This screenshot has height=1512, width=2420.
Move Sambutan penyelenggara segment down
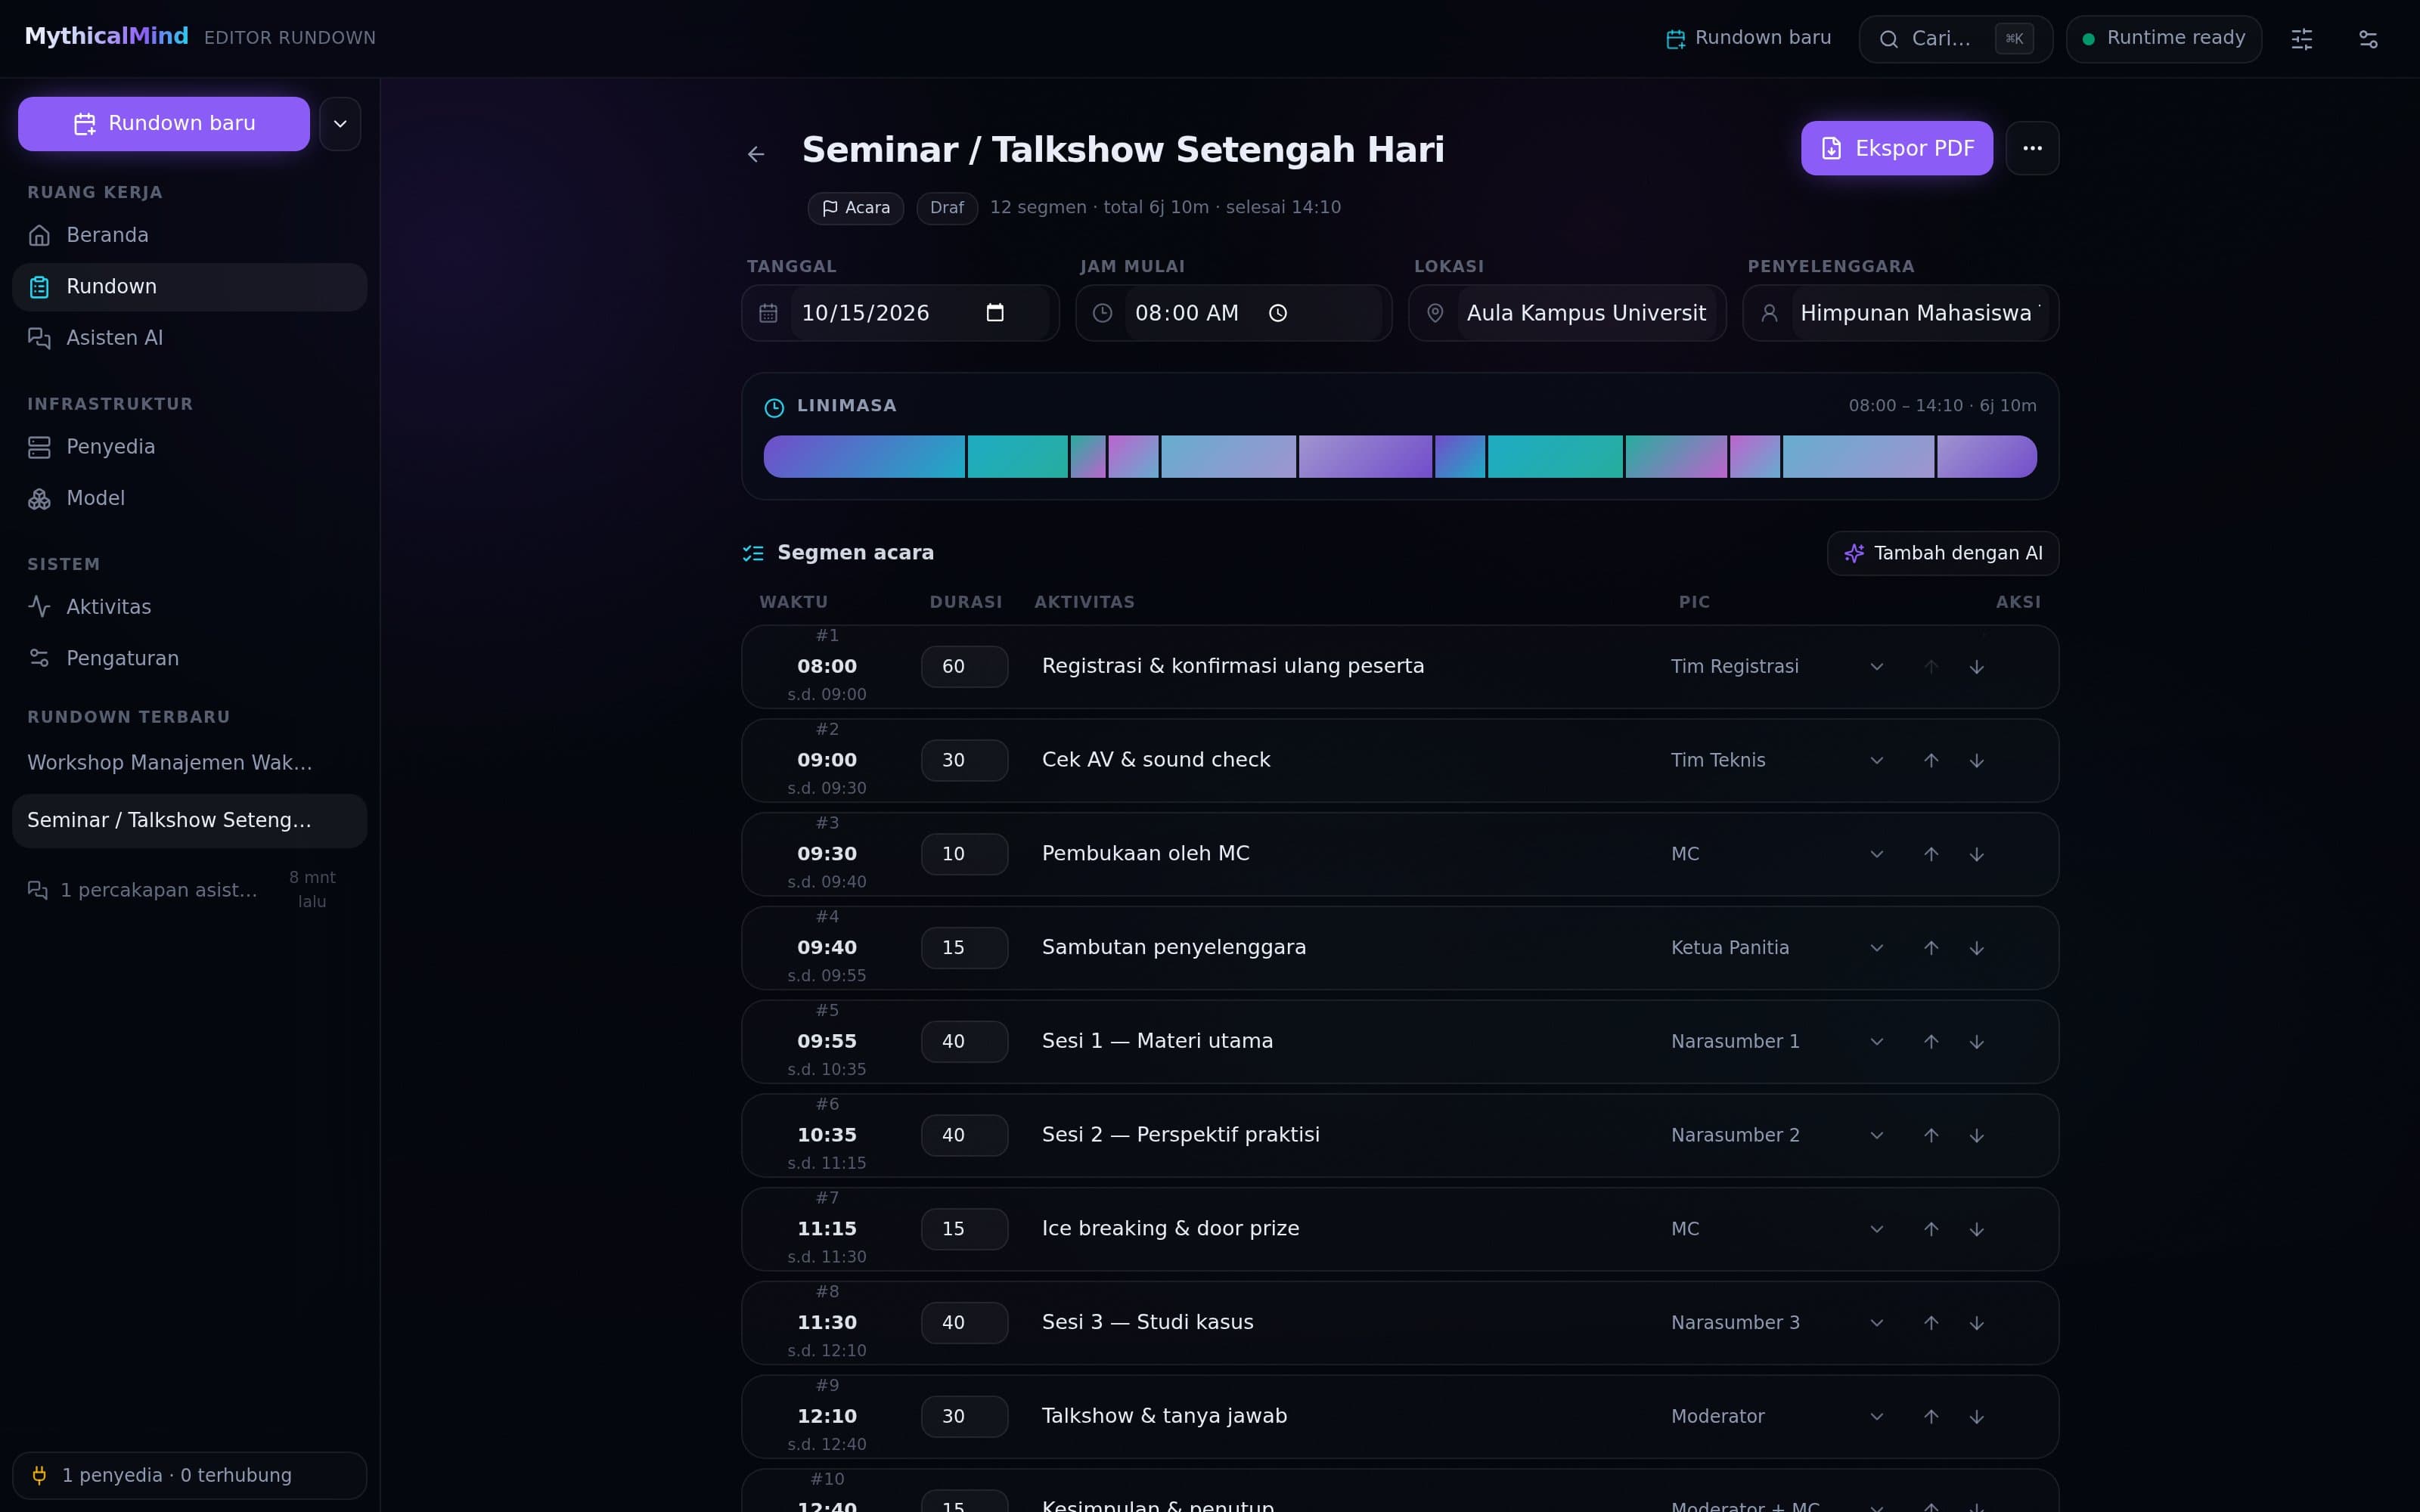[x=1977, y=948]
